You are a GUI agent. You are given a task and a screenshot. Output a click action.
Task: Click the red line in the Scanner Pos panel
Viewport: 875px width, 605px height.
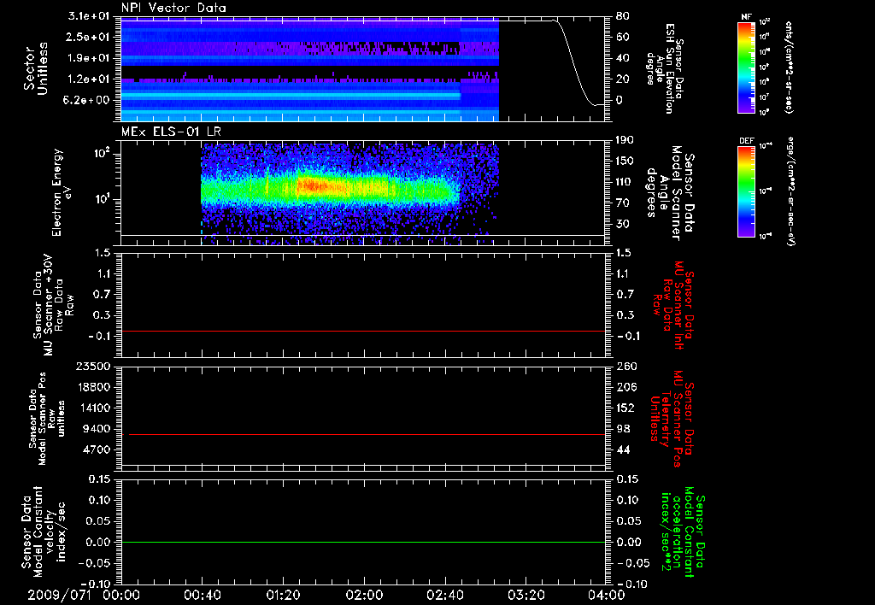367,434
